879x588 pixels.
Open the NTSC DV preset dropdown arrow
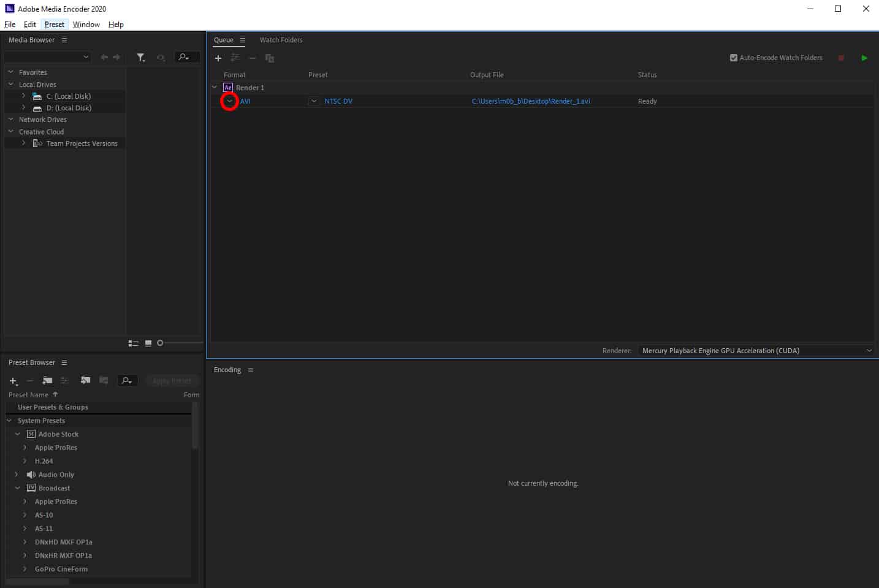pyautogui.click(x=314, y=101)
